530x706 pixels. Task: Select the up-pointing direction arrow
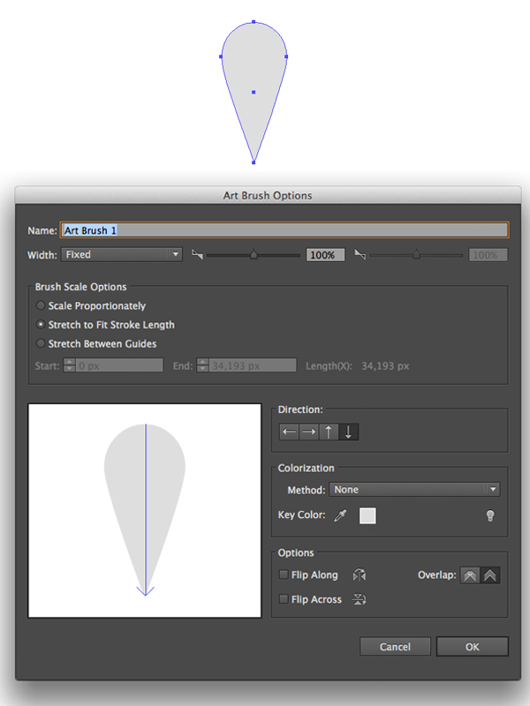click(x=329, y=432)
